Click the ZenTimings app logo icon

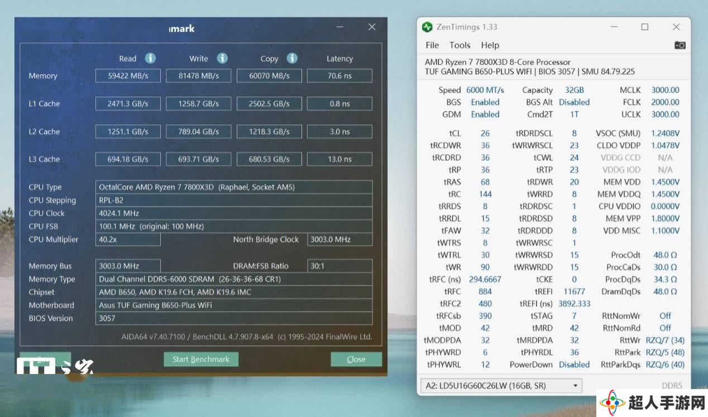click(427, 27)
